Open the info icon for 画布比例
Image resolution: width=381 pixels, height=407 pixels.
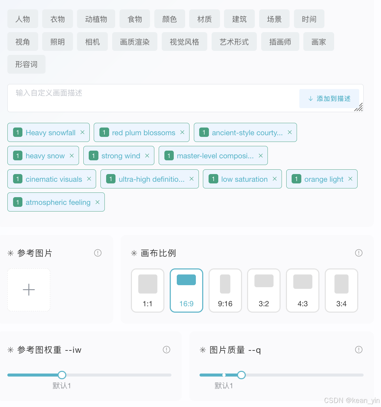click(359, 253)
